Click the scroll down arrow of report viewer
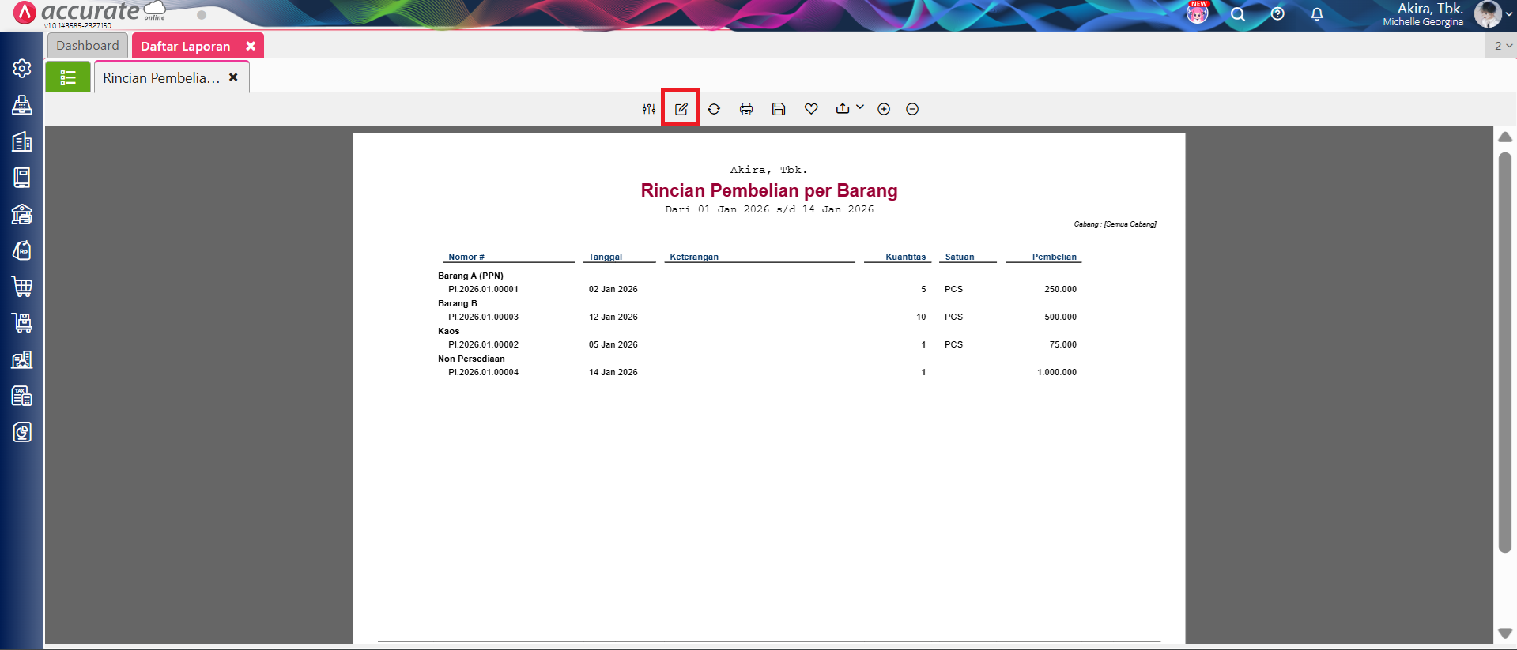The image size is (1517, 650). [1505, 633]
